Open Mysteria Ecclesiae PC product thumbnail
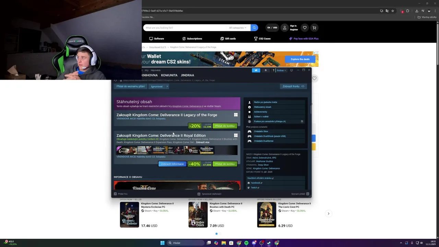 [x=129, y=215]
